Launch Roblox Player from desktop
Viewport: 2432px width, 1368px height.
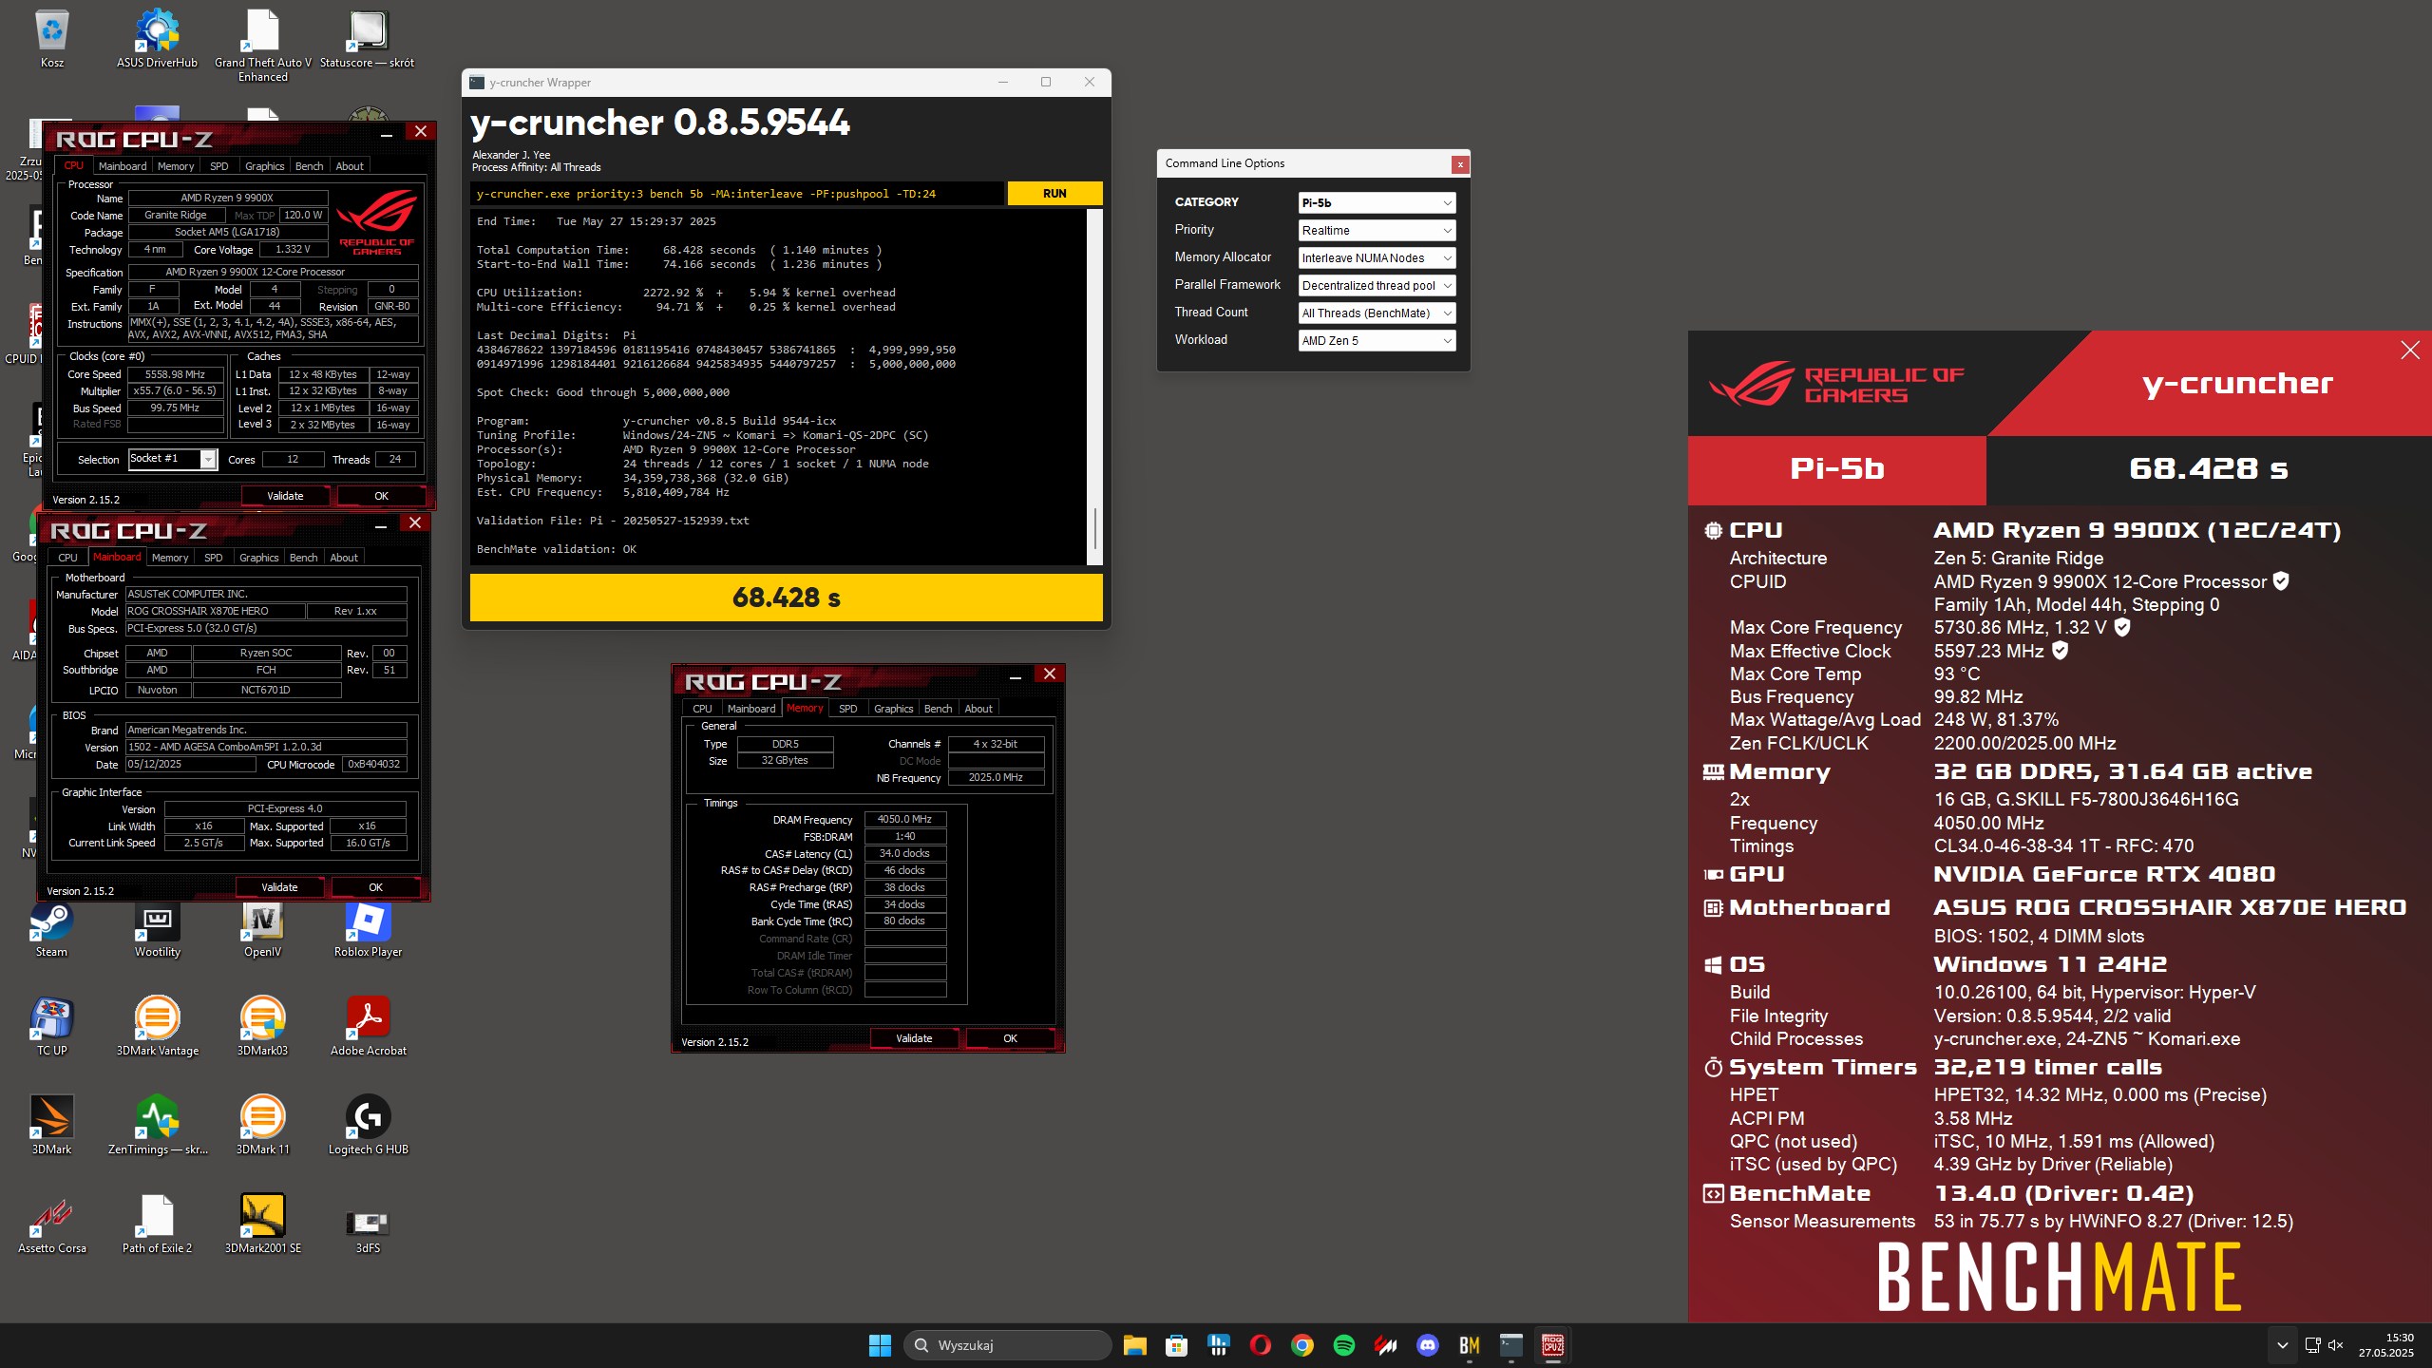pyautogui.click(x=368, y=929)
